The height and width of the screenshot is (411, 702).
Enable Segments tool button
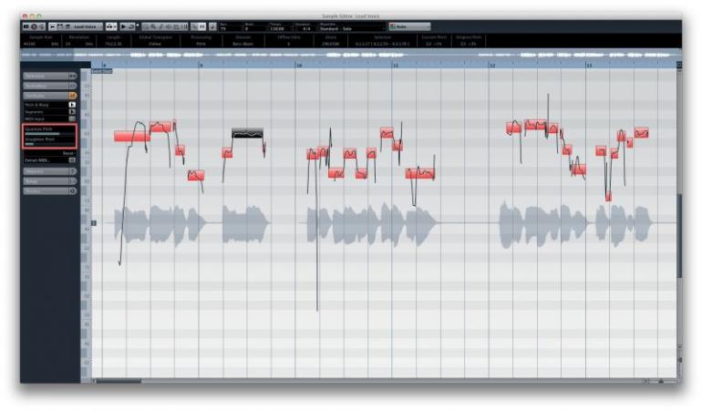(72, 112)
